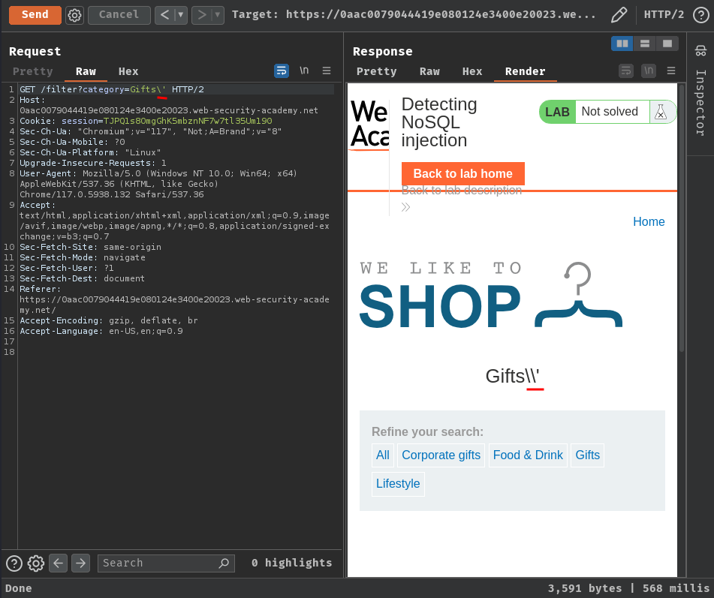Image resolution: width=714 pixels, height=598 pixels.
Task: Switch to side-by-side layout view
Action: pos(622,44)
